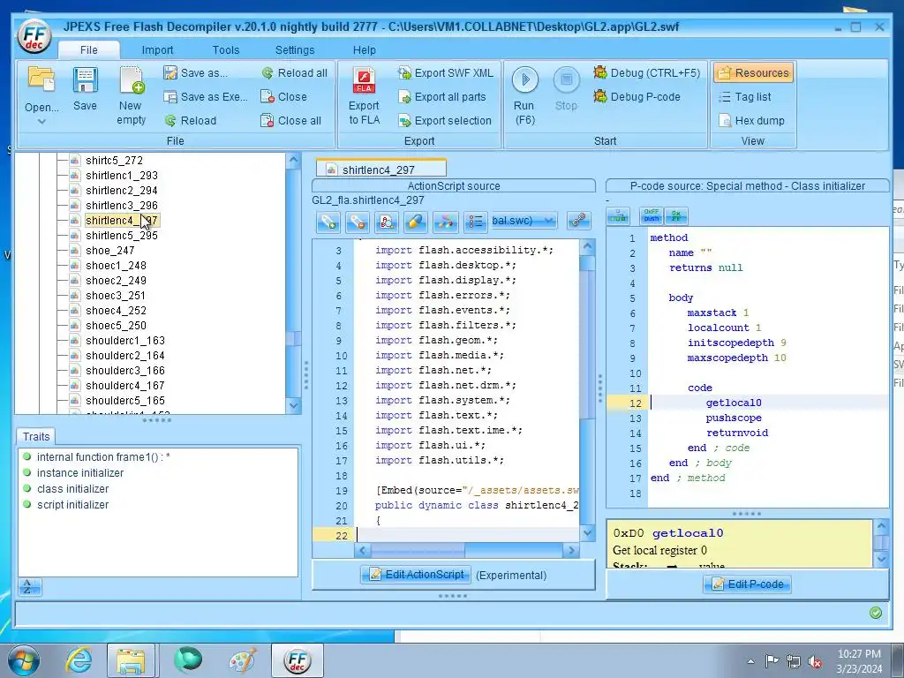The height and width of the screenshot is (678, 904).
Task: Expand the Open dropdown arrow
Action: 41,122
